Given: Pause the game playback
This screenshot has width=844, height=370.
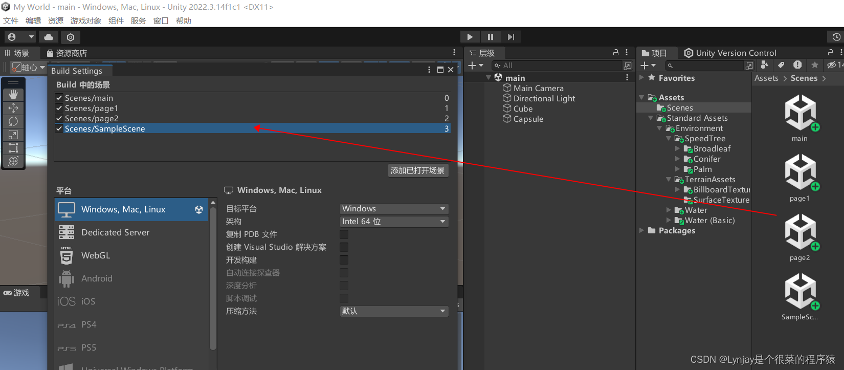Looking at the screenshot, I should pyautogui.click(x=490, y=37).
